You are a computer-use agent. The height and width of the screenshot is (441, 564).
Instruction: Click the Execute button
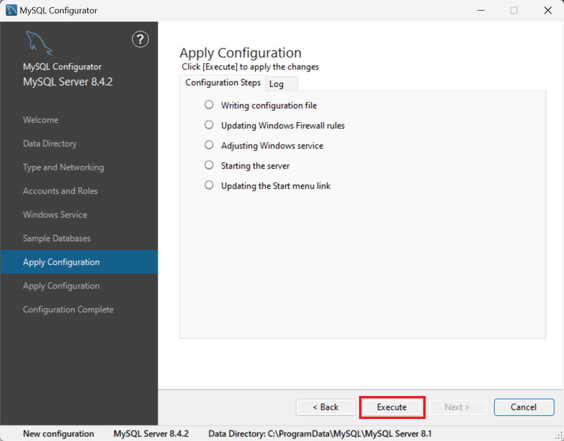392,407
